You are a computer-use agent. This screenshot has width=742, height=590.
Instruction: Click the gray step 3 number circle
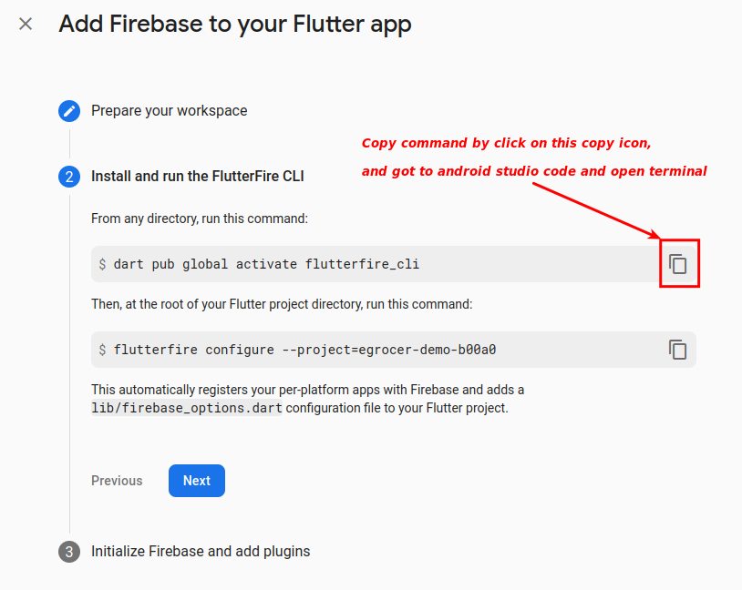[x=69, y=552]
